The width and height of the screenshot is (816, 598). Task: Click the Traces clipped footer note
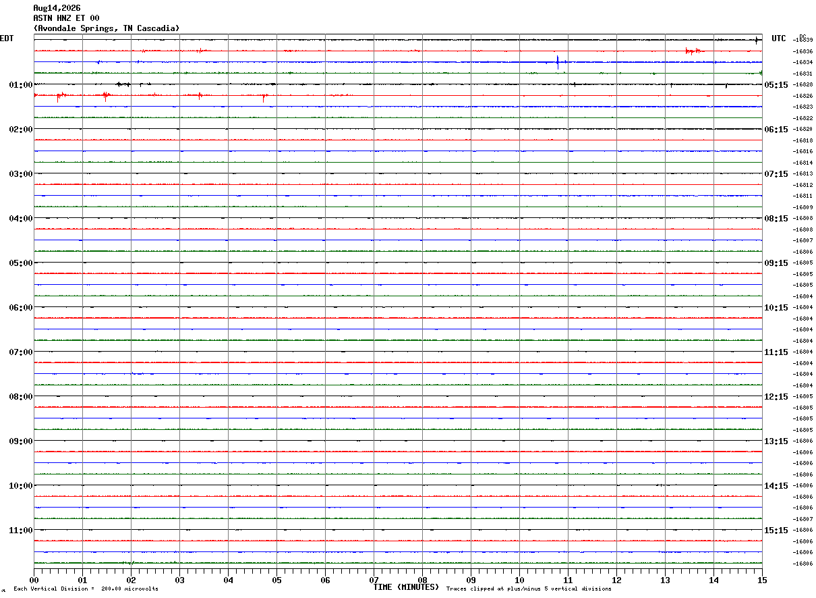coord(529,589)
